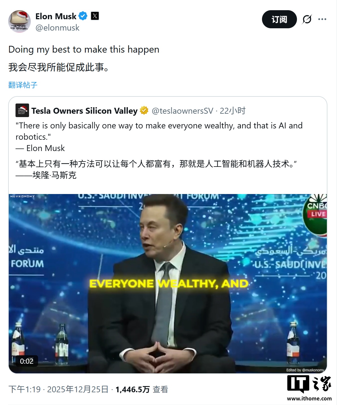Click the 1,446.5万 查看 view count
337x405 pixels.
tap(142, 389)
